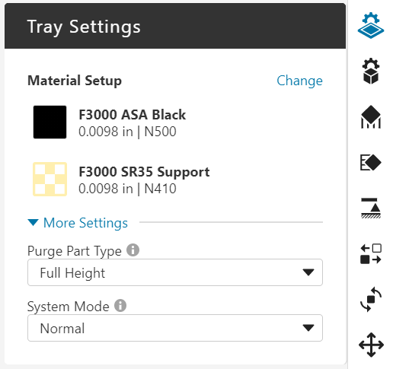Image resolution: width=393 pixels, height=369 pixels.
Task: Select the Move four-arrow icon
Action: pos(371,345)
